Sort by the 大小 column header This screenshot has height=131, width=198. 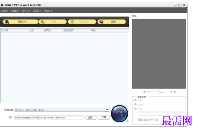[x=35, y=31]
